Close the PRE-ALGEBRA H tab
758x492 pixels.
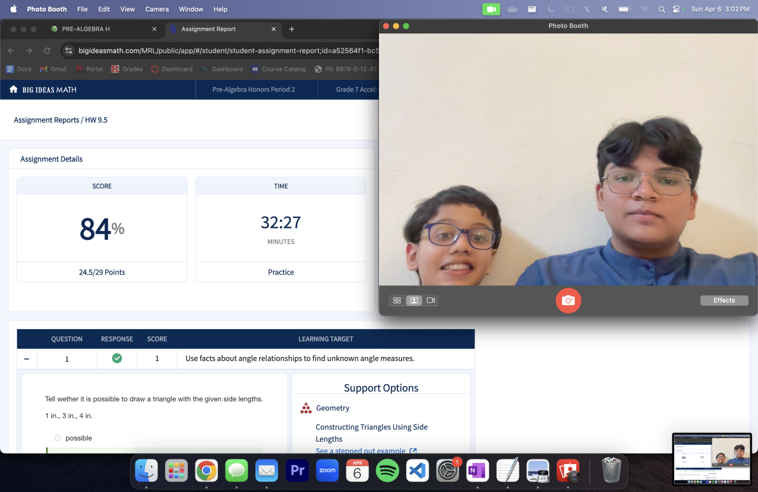pos(154,29)
